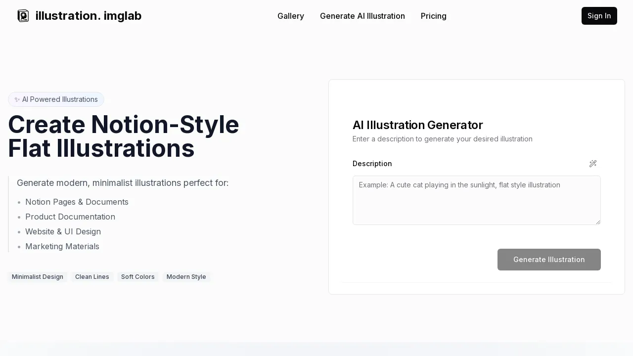The height and width of the screenshot is (356, 633).
Task: Open the Generate AI Illustration page
Action: (x=362, y=16)
